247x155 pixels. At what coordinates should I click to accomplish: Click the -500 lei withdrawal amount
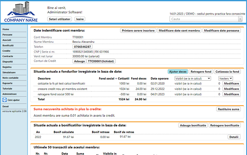tap(124, 94)
